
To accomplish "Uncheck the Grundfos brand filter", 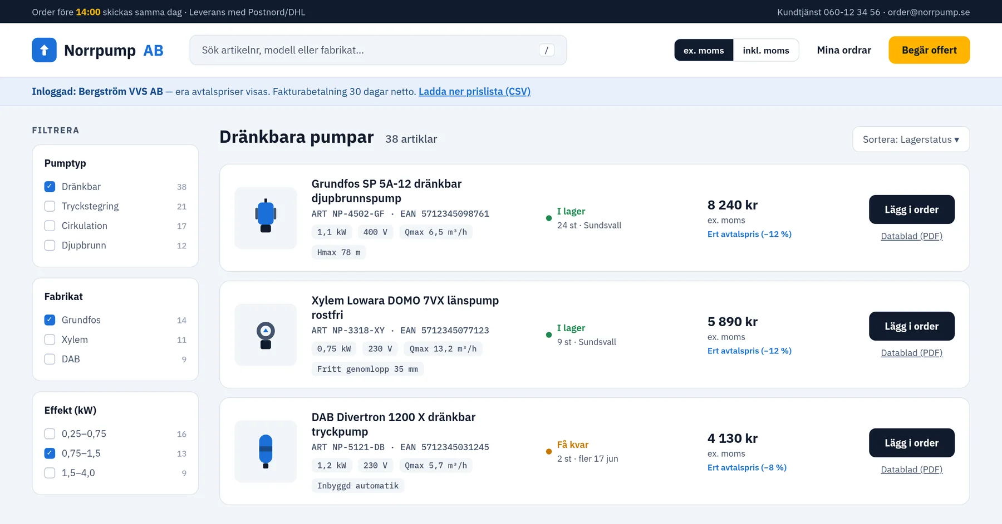I will [x=50, y=320].
